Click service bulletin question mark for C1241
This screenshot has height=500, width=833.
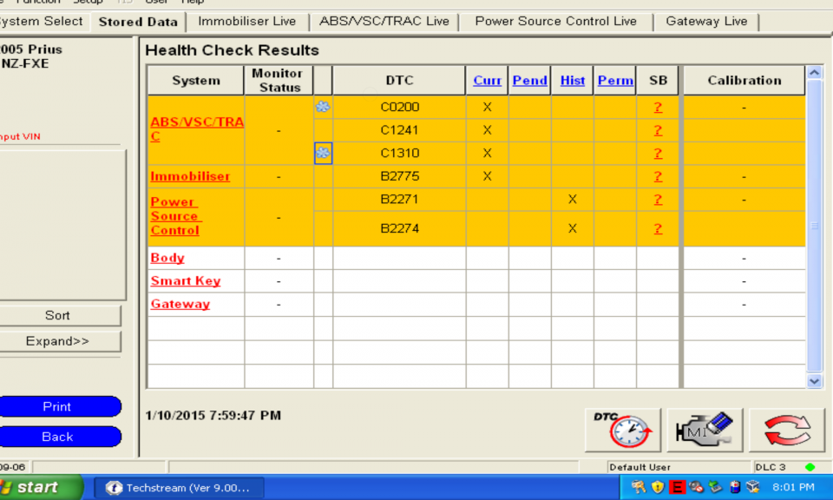point(658,130)
